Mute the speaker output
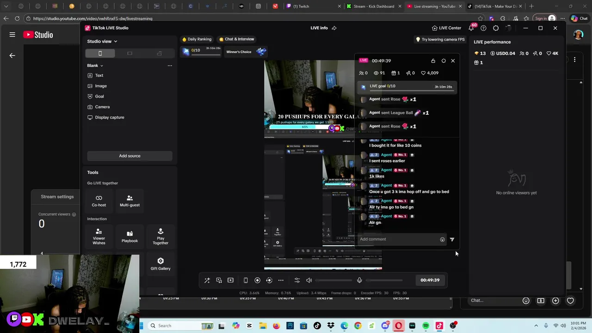The height and width of the screenshot is (333, 592). pos(309,280)
